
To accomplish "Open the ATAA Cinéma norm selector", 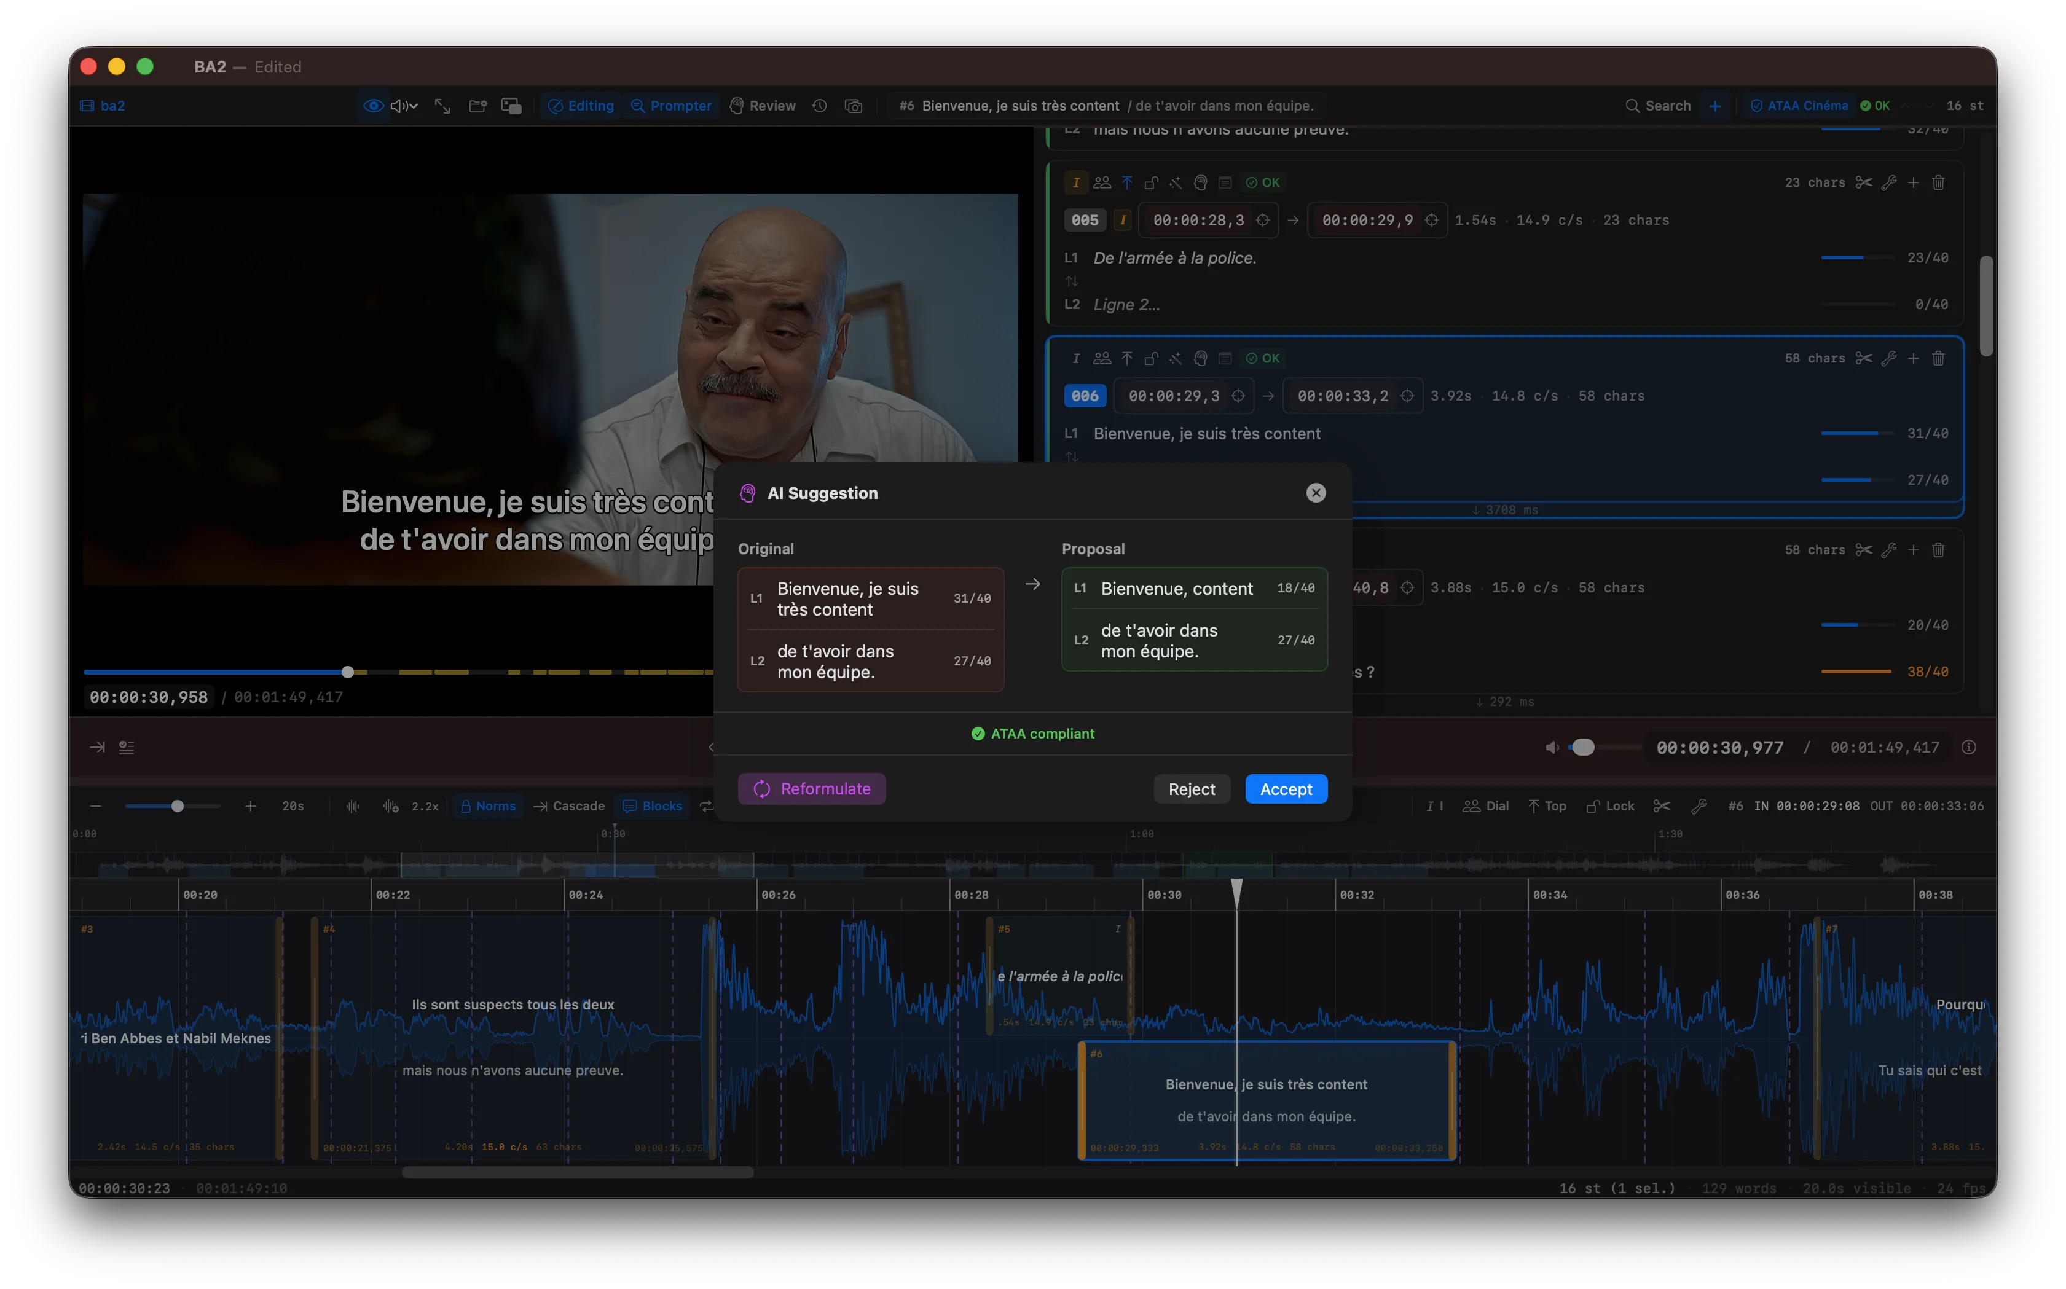I will tap(1799, 106).
